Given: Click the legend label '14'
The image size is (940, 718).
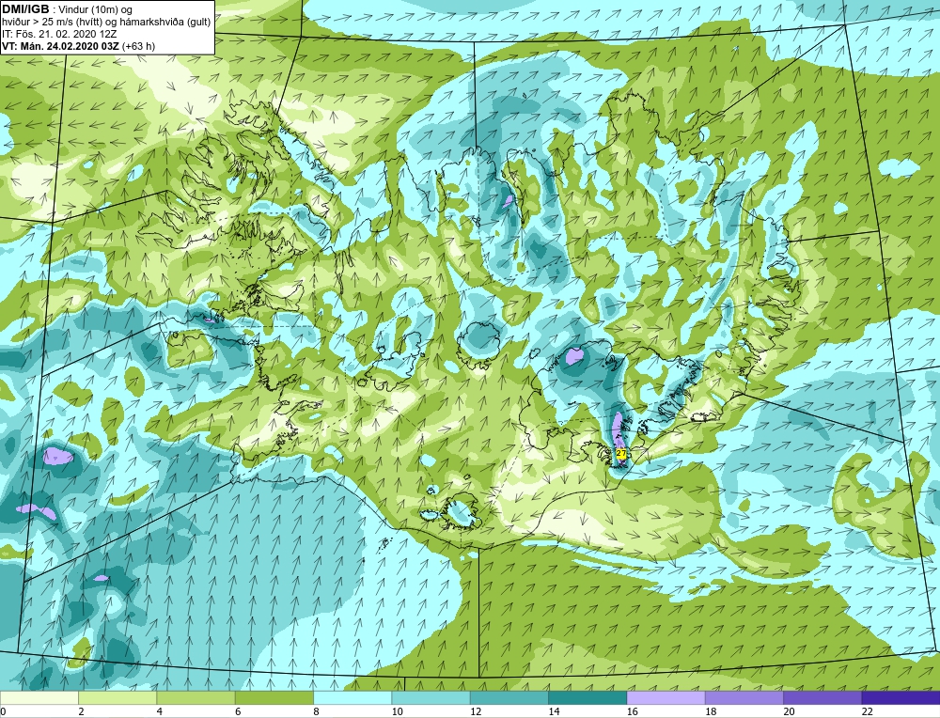Looking at the screenshot, I should click(554, 711).
